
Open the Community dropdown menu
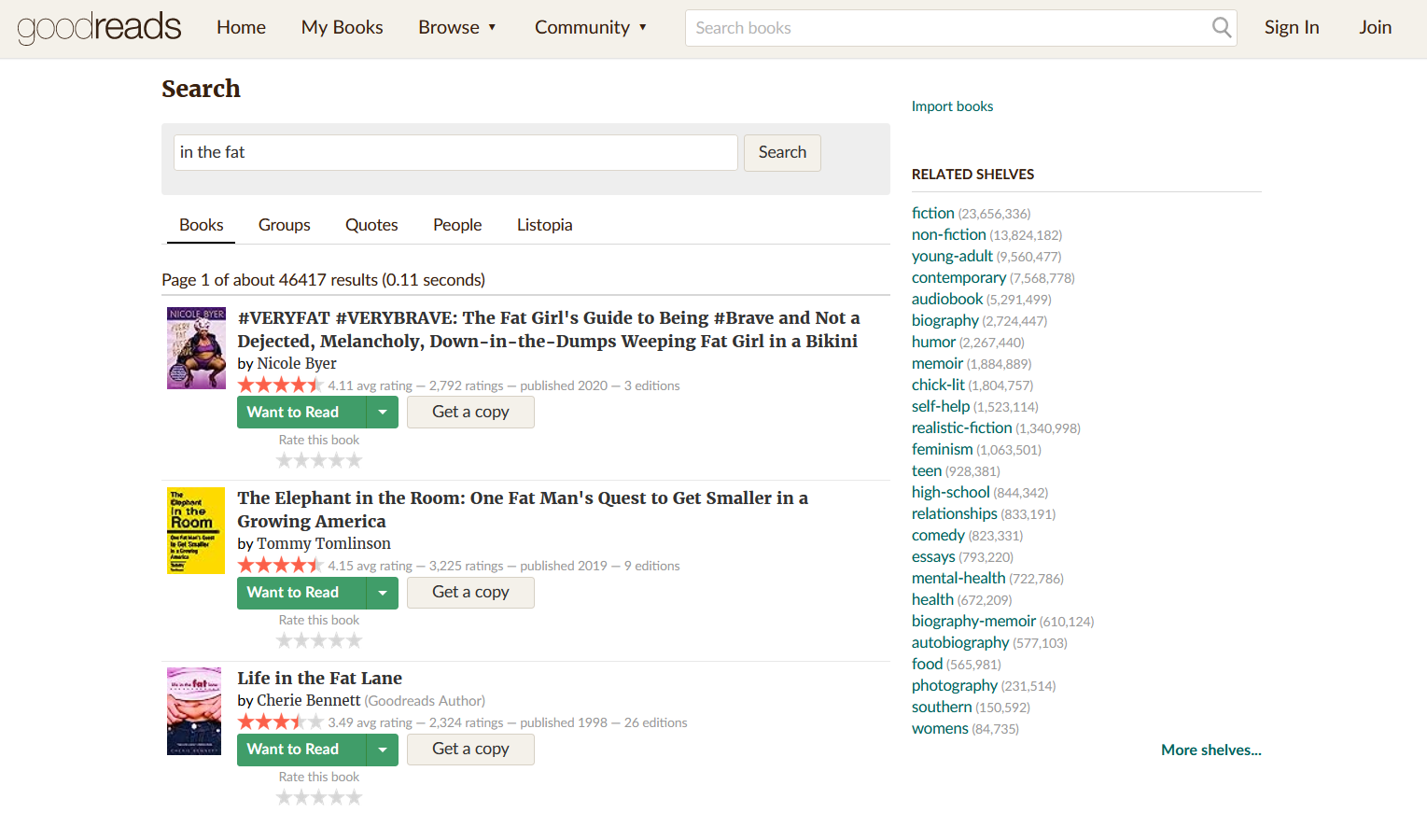point(591,27)
